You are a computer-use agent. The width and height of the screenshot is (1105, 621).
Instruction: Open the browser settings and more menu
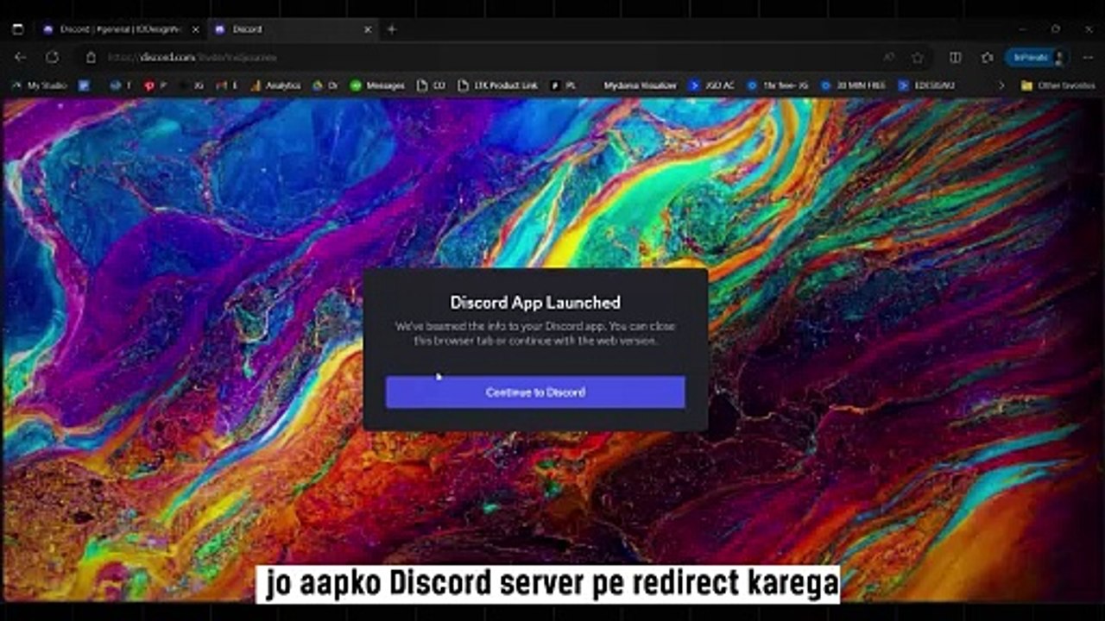[1089, 58]
